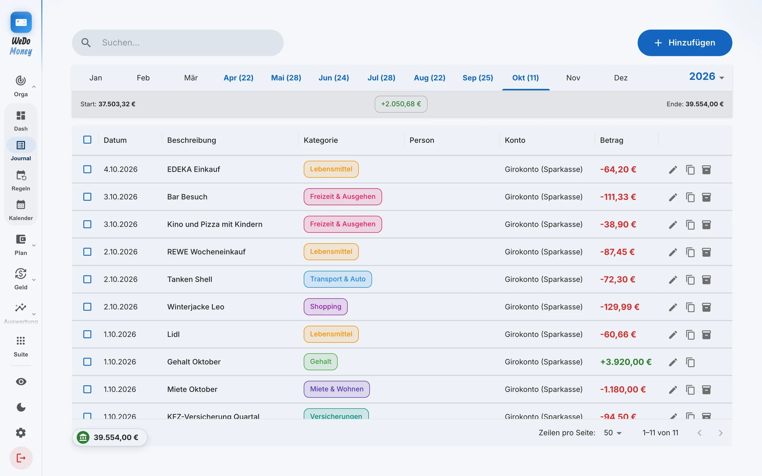Tick the select-all checkbox in table header

click(87, 140)
